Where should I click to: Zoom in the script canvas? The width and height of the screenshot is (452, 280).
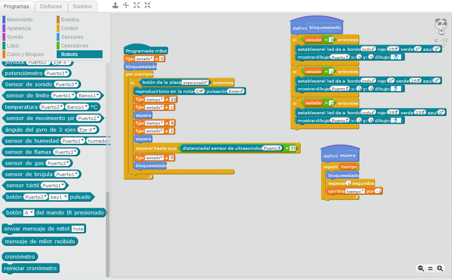(x=440, y=268)
